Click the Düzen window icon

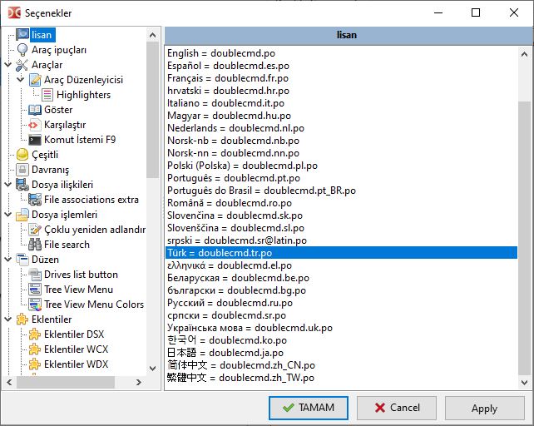click(x=22, y=260)
